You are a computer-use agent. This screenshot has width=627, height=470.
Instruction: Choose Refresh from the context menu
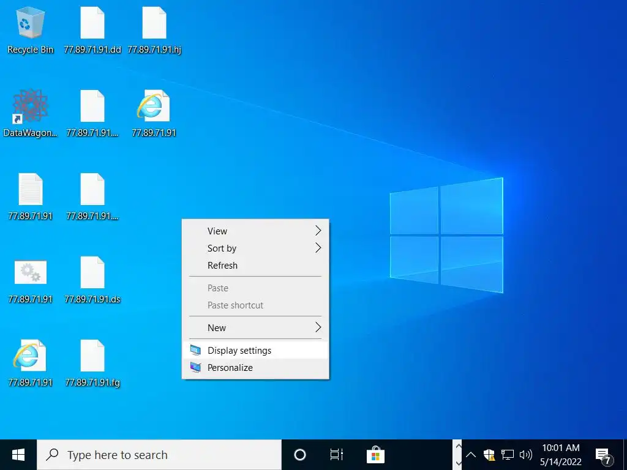(255, 266)
